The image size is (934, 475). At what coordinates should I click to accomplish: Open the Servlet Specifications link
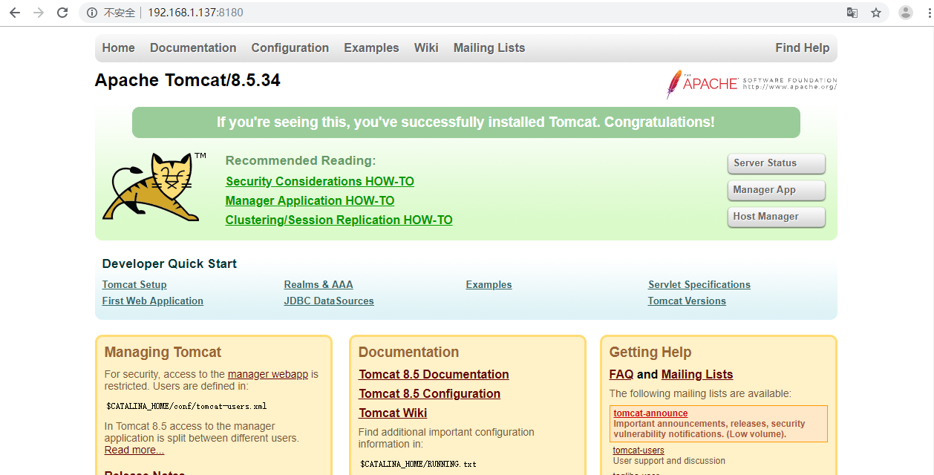pyautogui.click(x=699, y=284)
